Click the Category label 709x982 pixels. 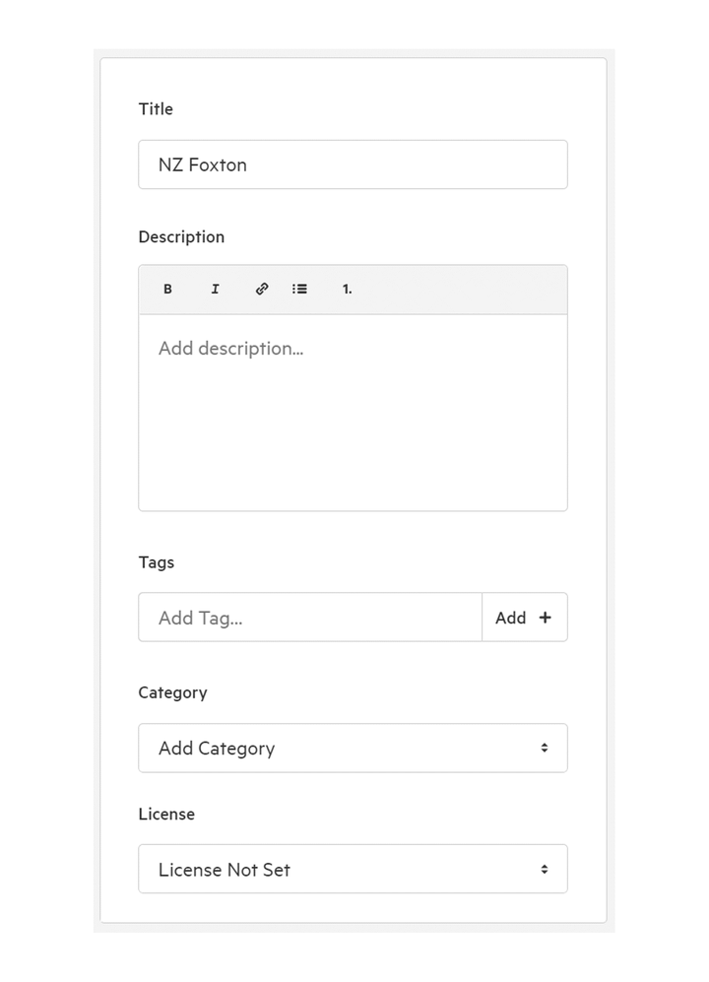point(172,692)
